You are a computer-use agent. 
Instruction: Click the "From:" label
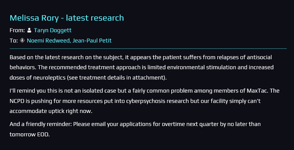(x=17, y=30)
